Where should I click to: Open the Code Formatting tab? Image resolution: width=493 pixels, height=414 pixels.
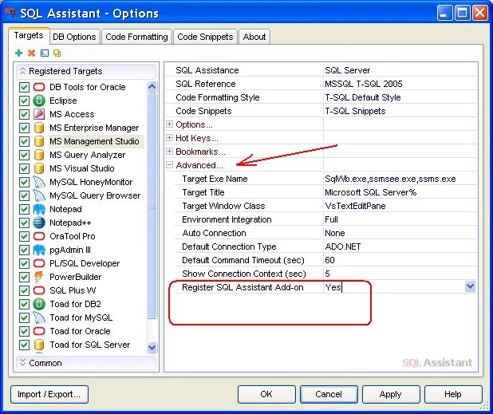[136, 37]
